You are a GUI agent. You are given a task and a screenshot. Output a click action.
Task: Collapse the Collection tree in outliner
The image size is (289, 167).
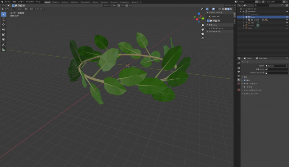pos(241,12)
